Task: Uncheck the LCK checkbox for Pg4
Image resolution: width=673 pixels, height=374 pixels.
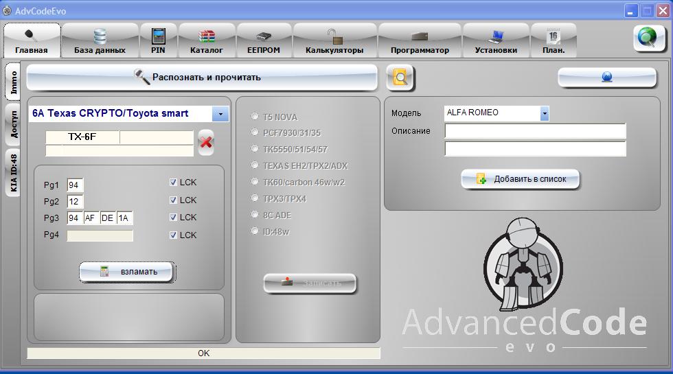Action: 173,235
